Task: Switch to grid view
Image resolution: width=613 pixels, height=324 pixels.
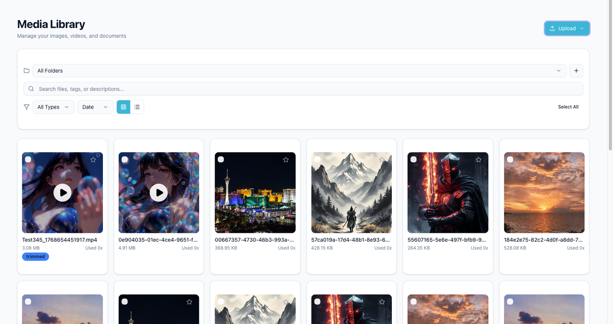Action: click(123, 107)
